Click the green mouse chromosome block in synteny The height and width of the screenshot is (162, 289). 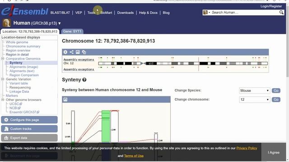(106, 126)
